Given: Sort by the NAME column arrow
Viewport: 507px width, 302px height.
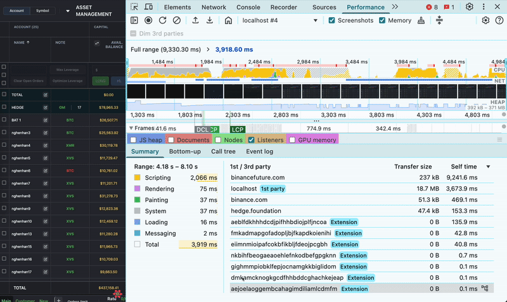Looking at the screenshot, I should (28, 42).
